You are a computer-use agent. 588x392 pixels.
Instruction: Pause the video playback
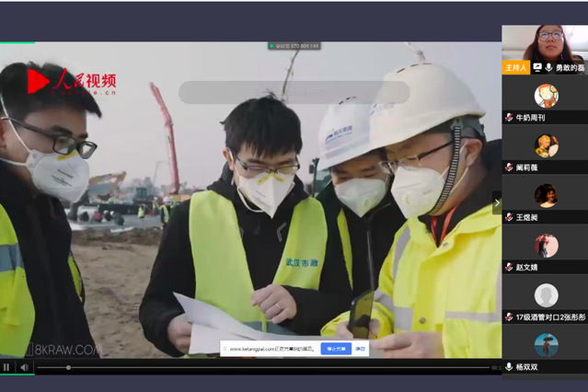[6, 367]
